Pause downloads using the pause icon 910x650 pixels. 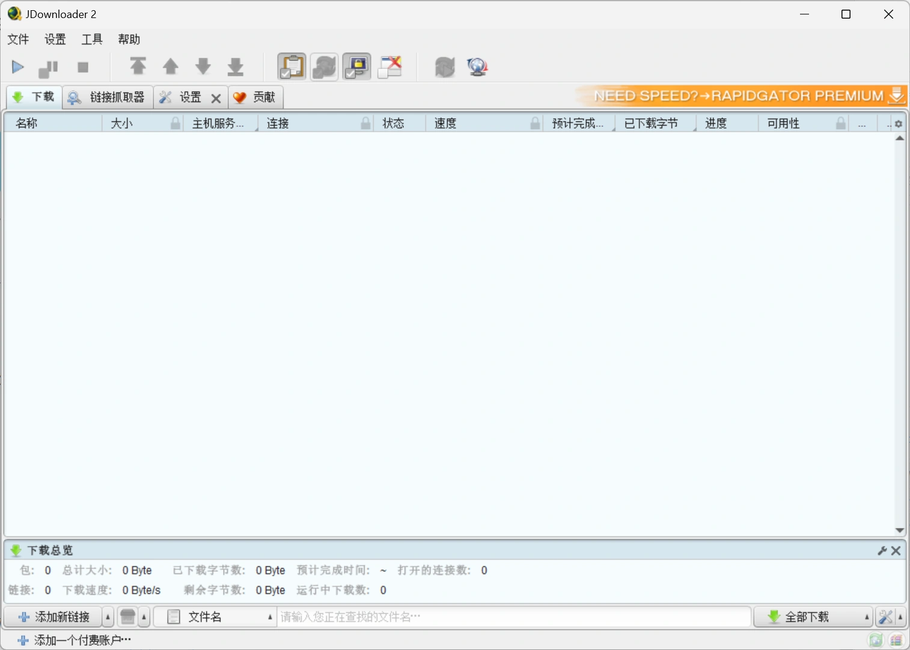click(x=48, y=69)
